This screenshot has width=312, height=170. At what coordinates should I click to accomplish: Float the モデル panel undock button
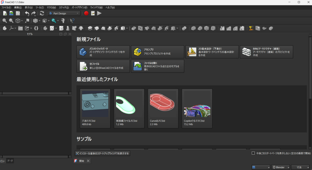(x=65, y=34)
